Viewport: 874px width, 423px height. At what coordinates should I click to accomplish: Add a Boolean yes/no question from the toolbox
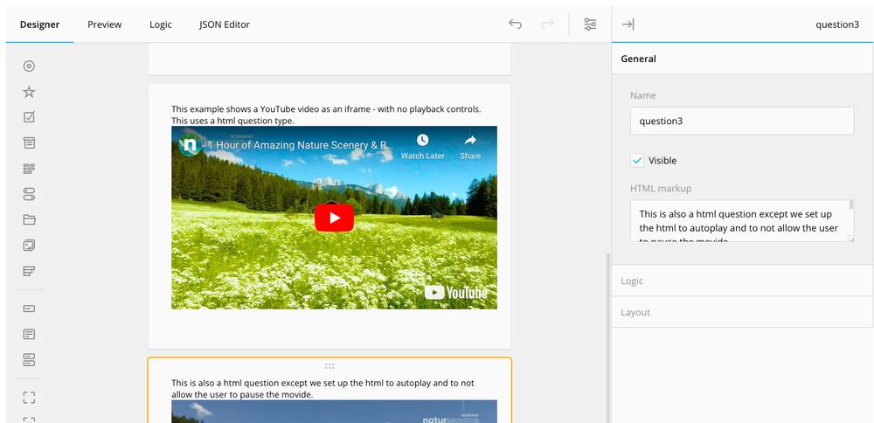(x=29, y=194)
